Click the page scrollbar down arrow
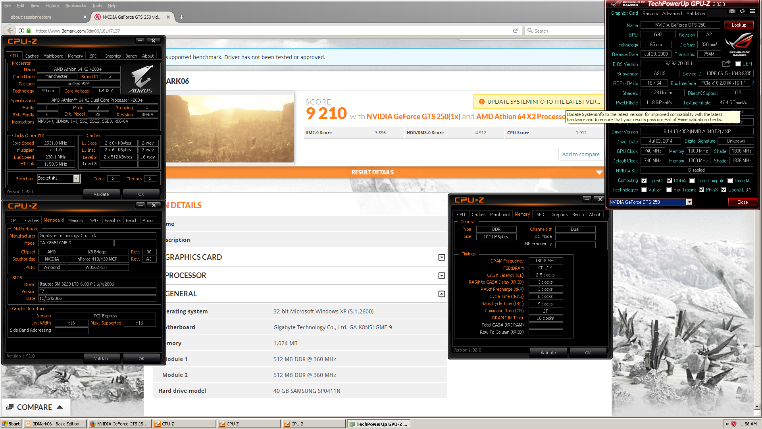The width and height of the screenshot is (762, 429). [757, 407]
